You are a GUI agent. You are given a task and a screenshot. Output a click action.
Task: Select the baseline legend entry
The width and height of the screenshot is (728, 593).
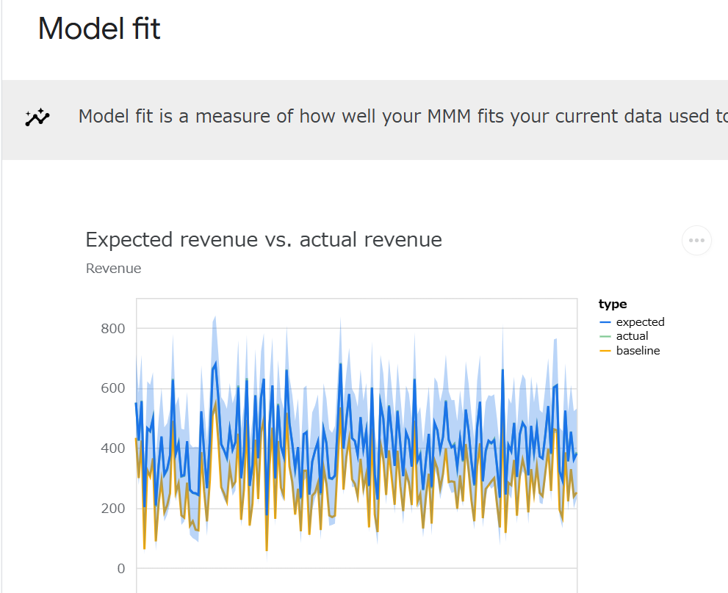(636, 350)
